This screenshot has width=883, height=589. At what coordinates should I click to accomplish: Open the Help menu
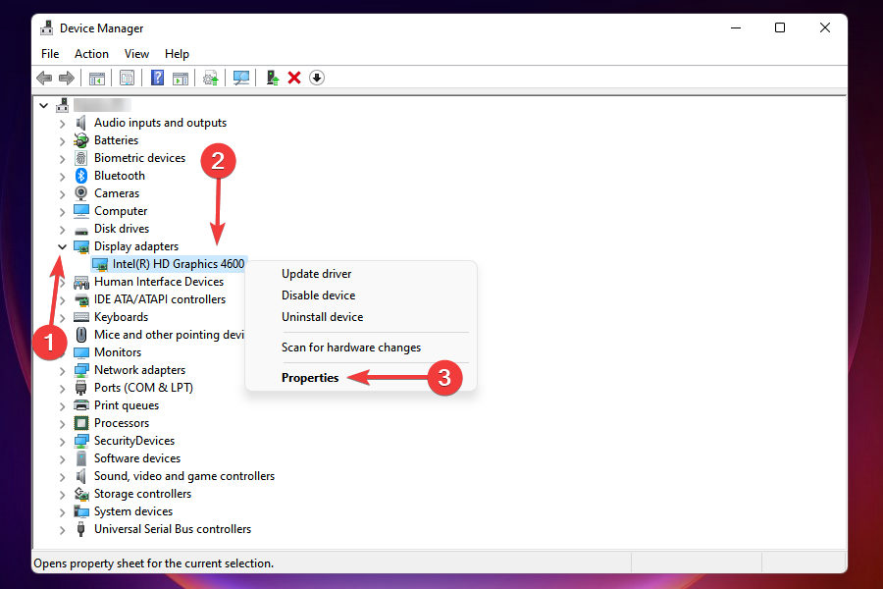point(177,54)
